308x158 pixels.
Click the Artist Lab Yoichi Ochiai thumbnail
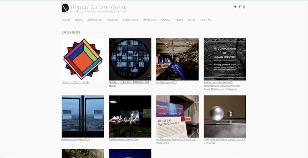point(178,116)
